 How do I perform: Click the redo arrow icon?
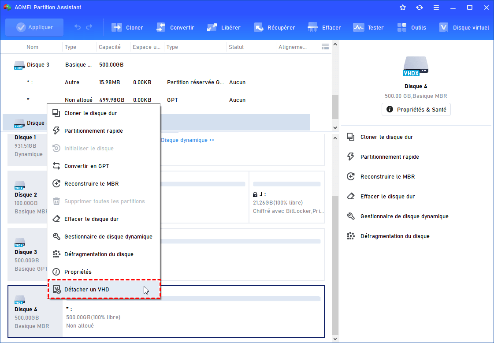pyautogui.click(x=89, y=27)
